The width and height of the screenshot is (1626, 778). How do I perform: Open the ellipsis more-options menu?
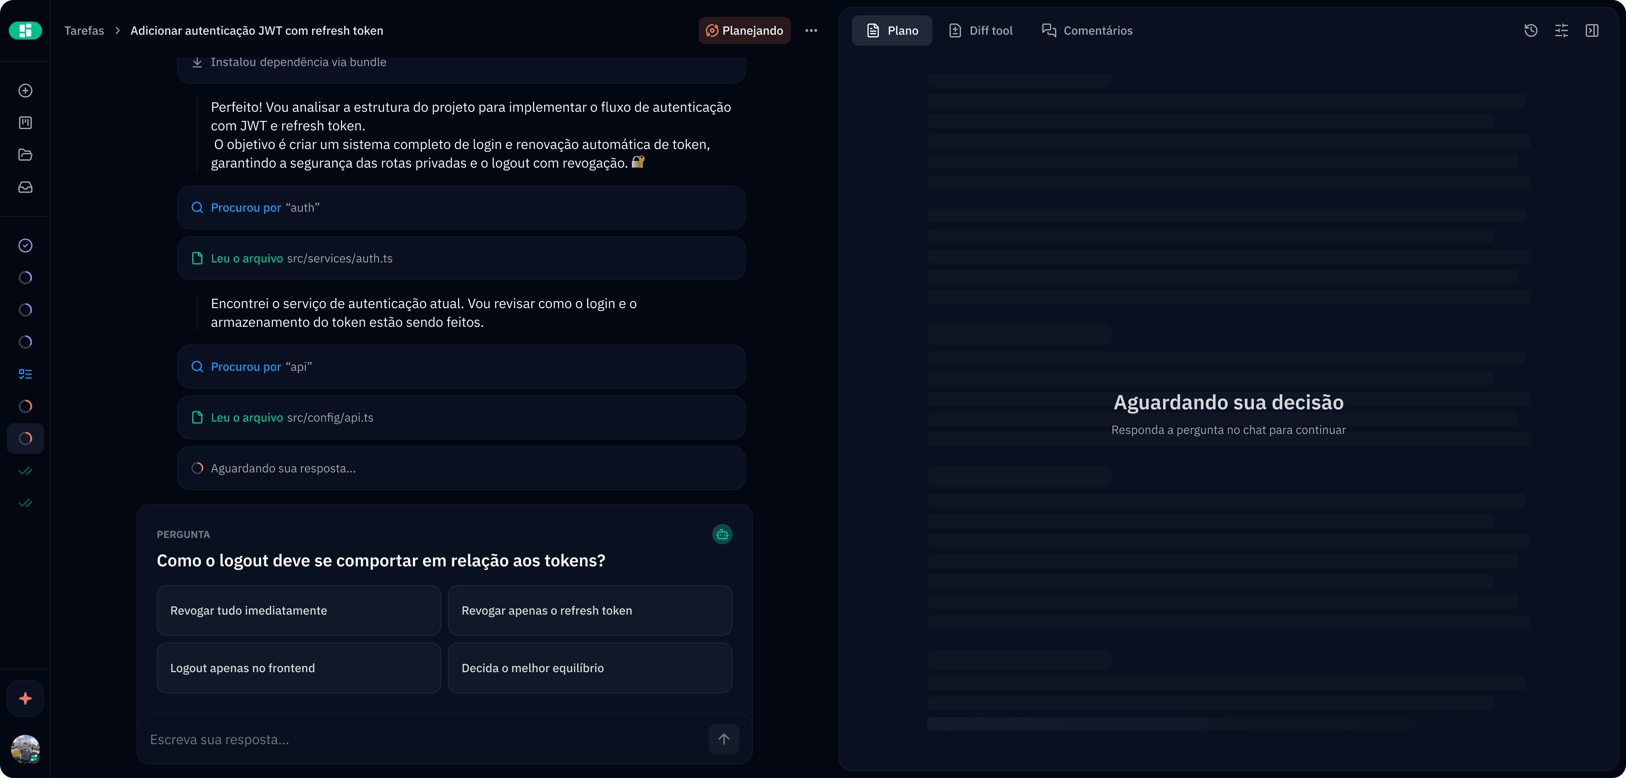click(811, 30)
